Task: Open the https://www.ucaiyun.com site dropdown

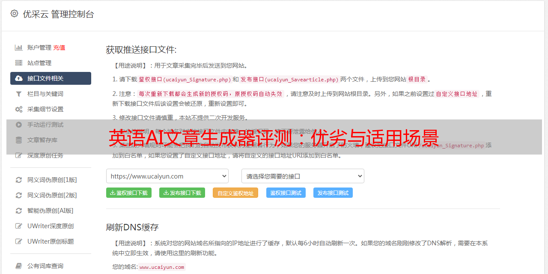Action: 167,176
